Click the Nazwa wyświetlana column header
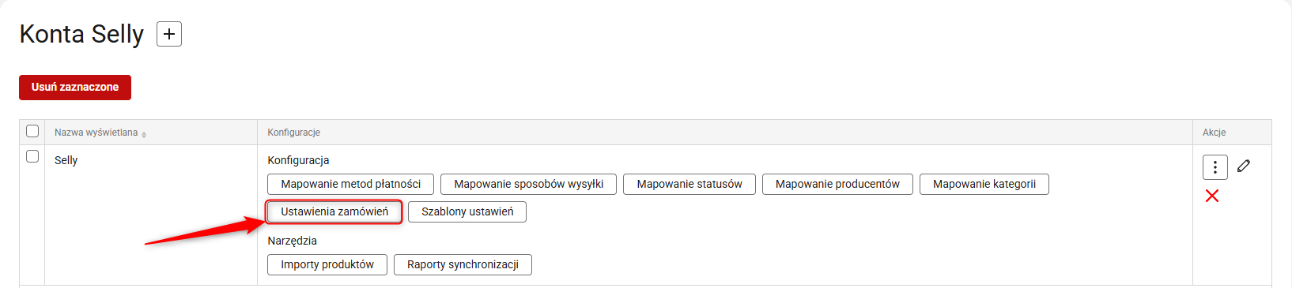The height and width of the screenshot is (288, 1292). tap(96, 133)
